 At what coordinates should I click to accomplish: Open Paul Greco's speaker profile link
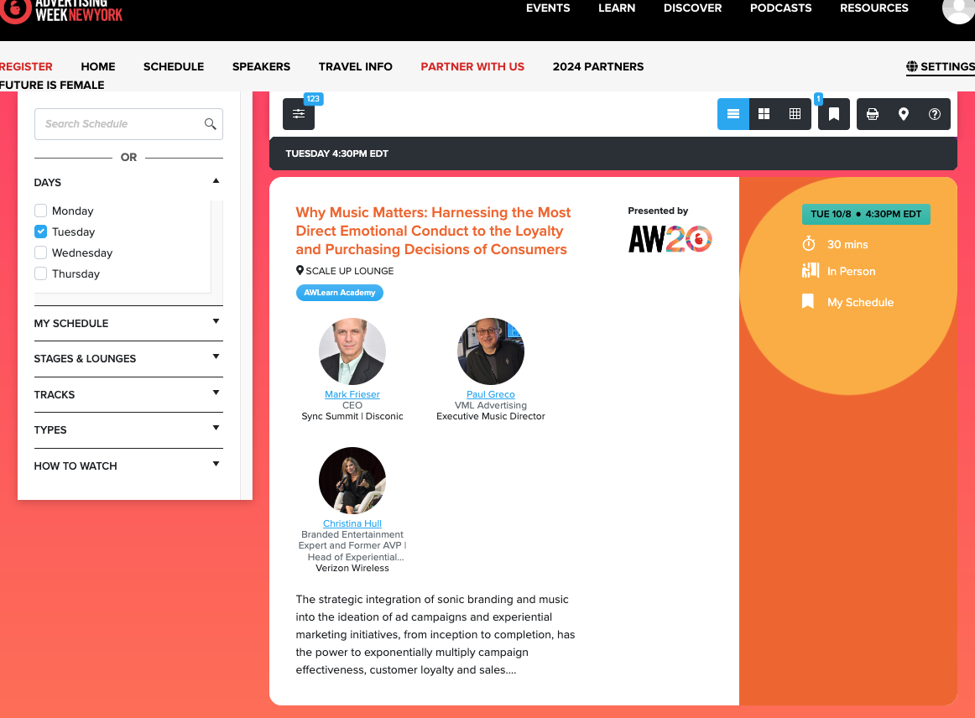point(491,394)
